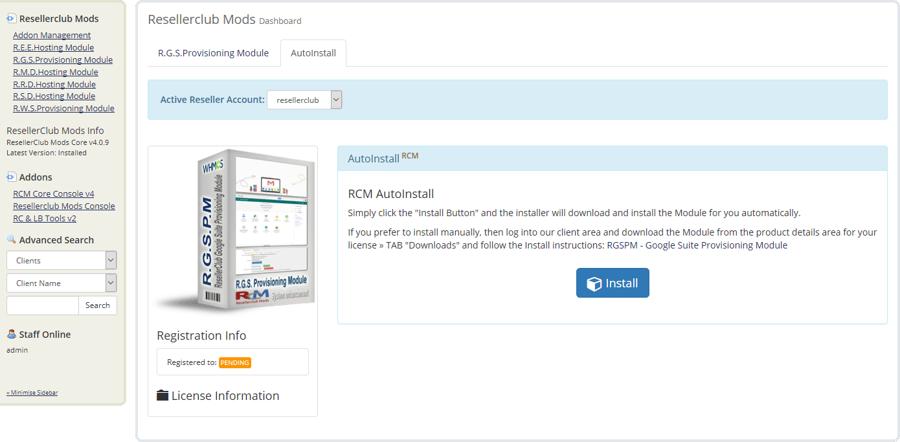Click the Staff Online person icon
This screenshot has width=900, height=442.
click(x=11, y=334)
